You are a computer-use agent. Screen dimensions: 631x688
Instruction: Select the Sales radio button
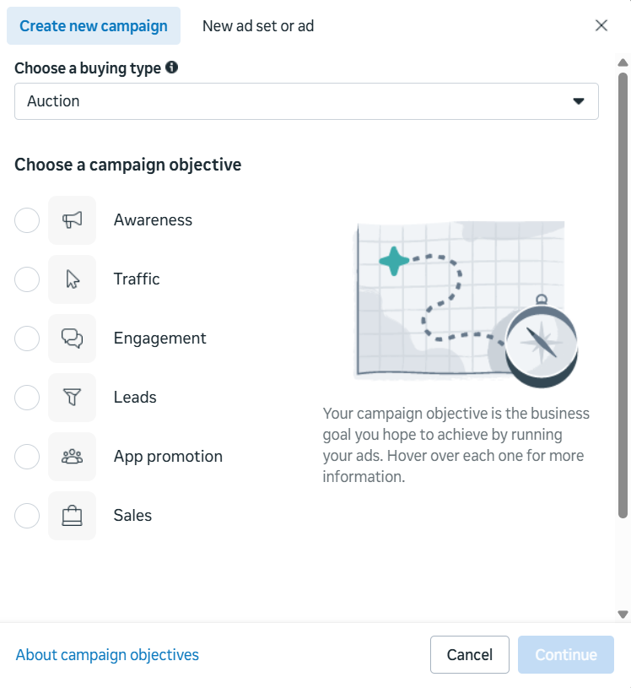pos(26,516)
